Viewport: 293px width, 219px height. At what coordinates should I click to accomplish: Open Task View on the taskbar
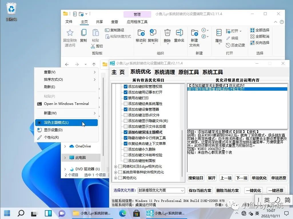tap(34, 213)
